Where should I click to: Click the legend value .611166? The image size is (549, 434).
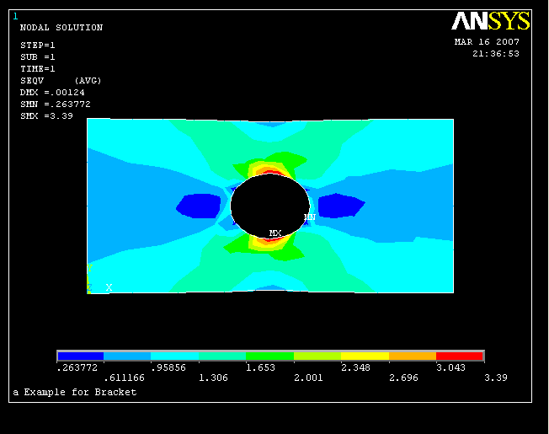[x=125, y=378]
